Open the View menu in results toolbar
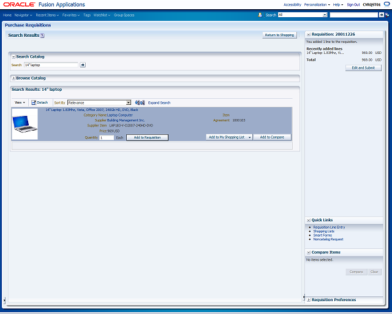This screenshot has height=314, width=392. tap(20, 102)
